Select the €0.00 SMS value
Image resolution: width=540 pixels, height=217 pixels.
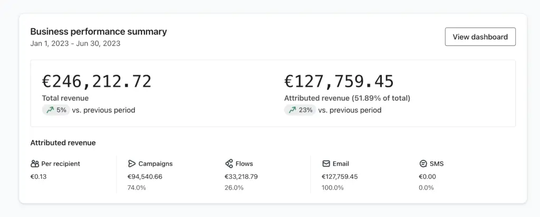427,177
